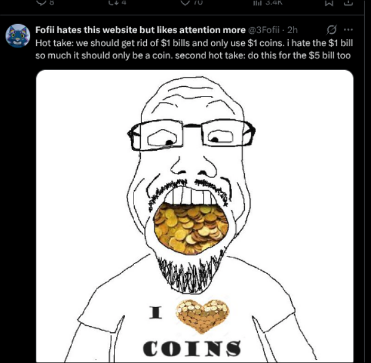Click the repost count 4 beside the arrows icon
The image size is (371, 363).
point(124,2)
